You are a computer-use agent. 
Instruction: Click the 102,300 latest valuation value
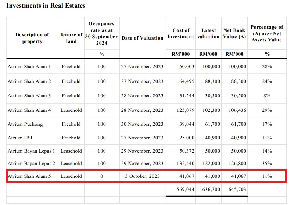click(x=211, y=110)
